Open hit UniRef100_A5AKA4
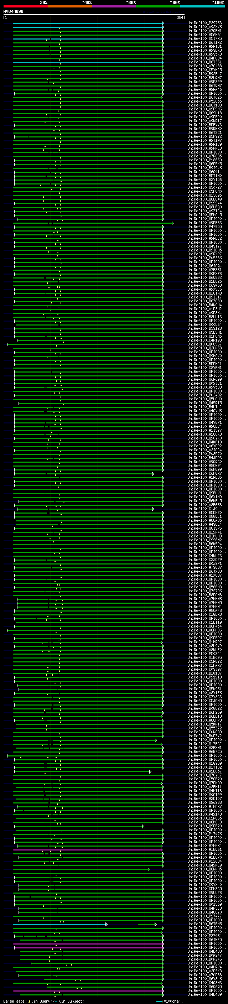 pyautogui.click(x=204, y=35)
